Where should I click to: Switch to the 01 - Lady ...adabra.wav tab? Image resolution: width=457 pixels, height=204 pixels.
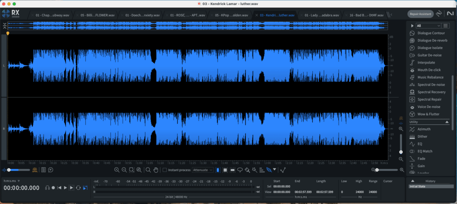(319, 15)
